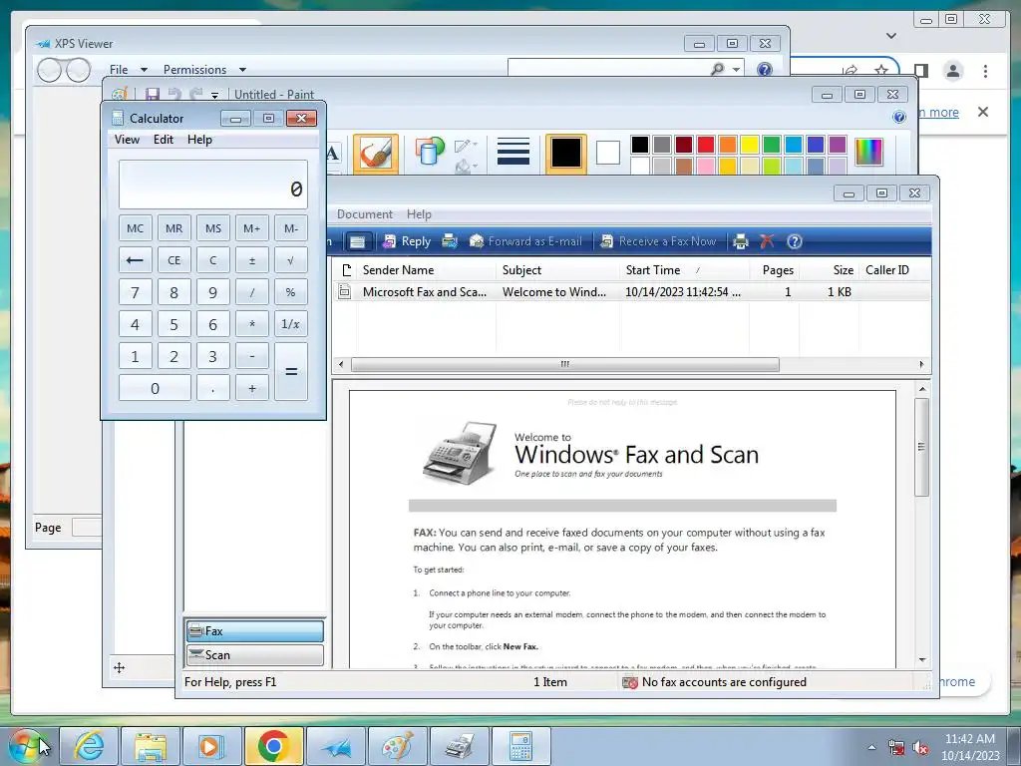Image resolution: width=1021 pixels, height=766 pixels.
Task: Select the Microsoft Fax and Scan message row
Action: pos(631,292)
